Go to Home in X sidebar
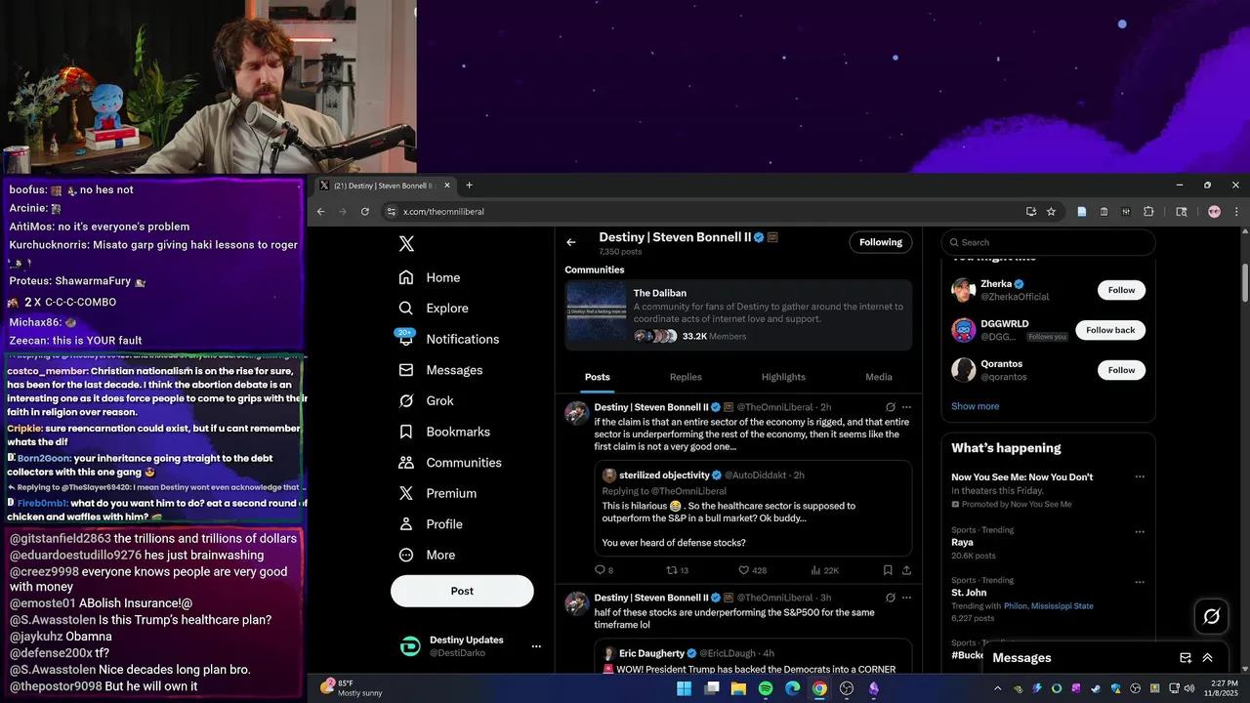The width and height of the screenshot is (1250, 703). pos(430,277)
